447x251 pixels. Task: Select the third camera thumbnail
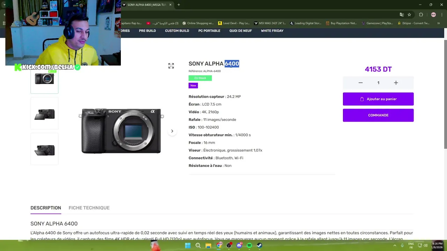pos(44,150)
